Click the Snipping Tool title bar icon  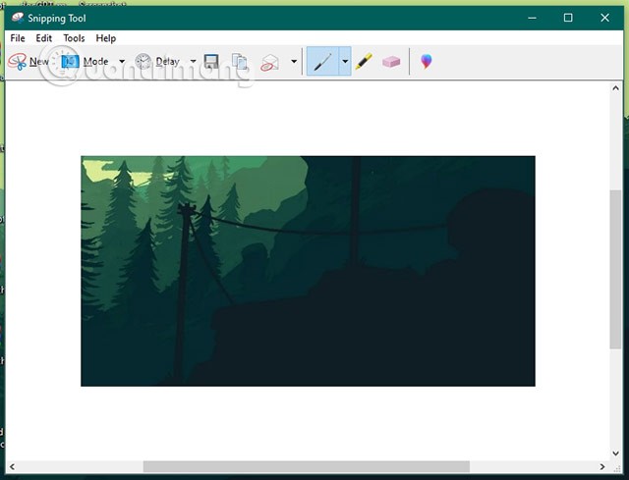pyautogui.click(x=18, y=18)
